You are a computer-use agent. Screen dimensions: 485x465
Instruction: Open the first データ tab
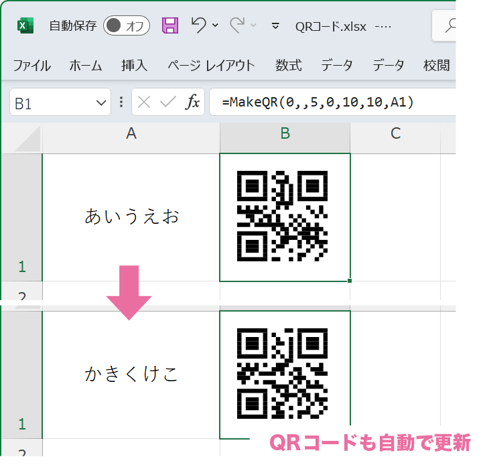336,66
